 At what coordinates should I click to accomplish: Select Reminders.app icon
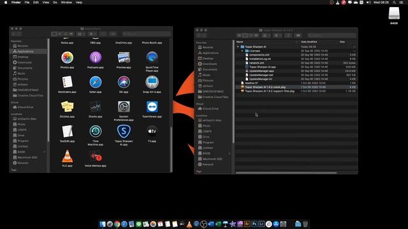(x=67, y=82)
